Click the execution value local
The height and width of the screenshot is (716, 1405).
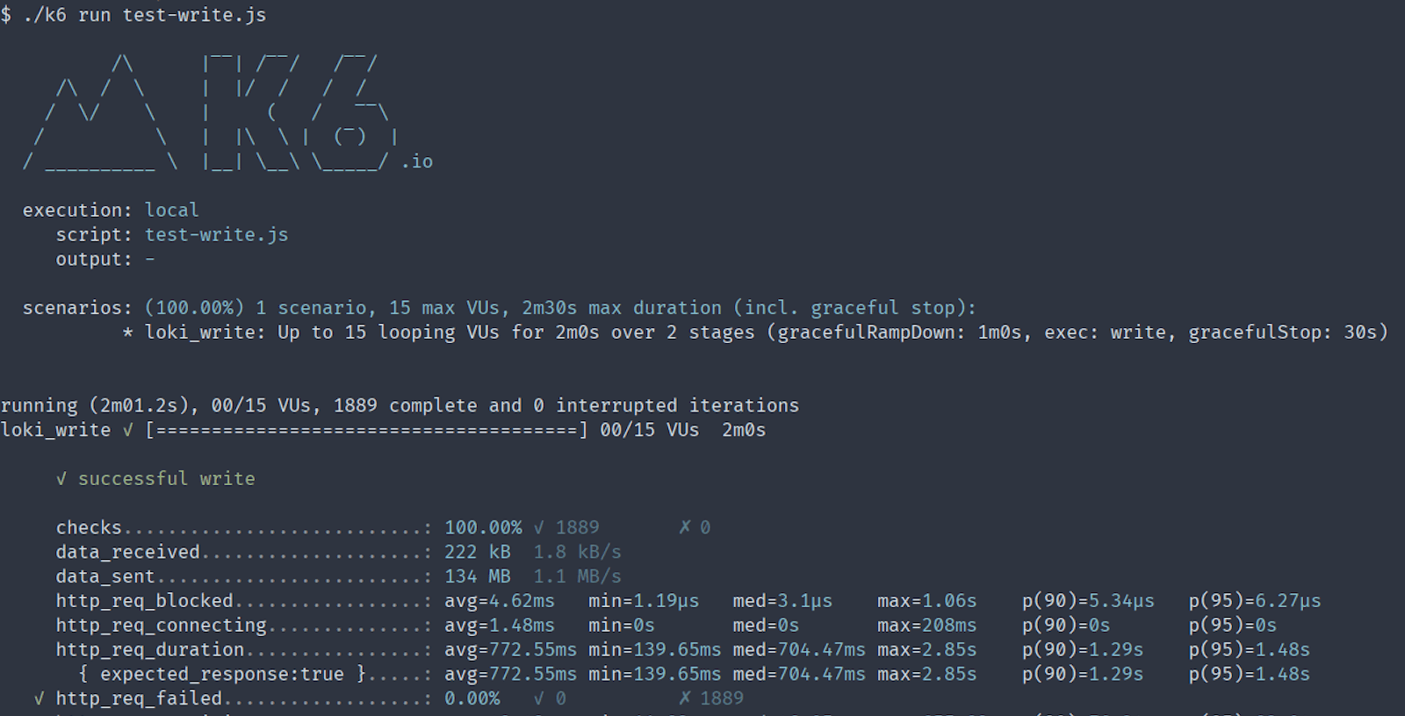(171, 210)
